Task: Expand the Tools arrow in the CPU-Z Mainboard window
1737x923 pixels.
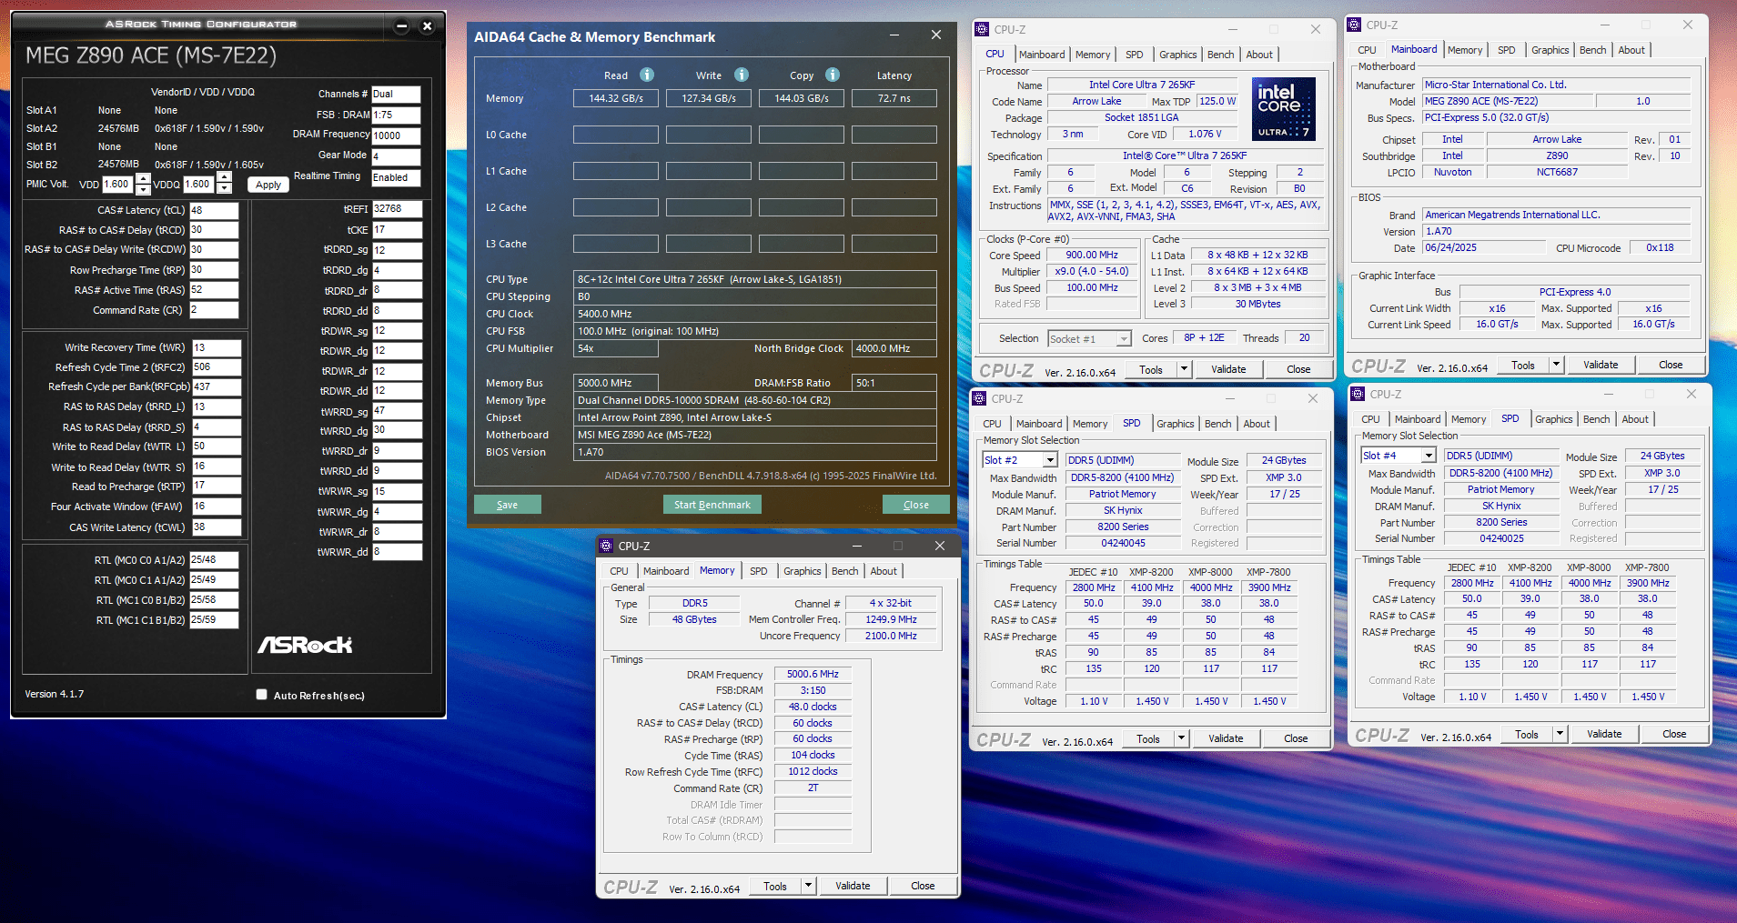Action: [1556, 365]
